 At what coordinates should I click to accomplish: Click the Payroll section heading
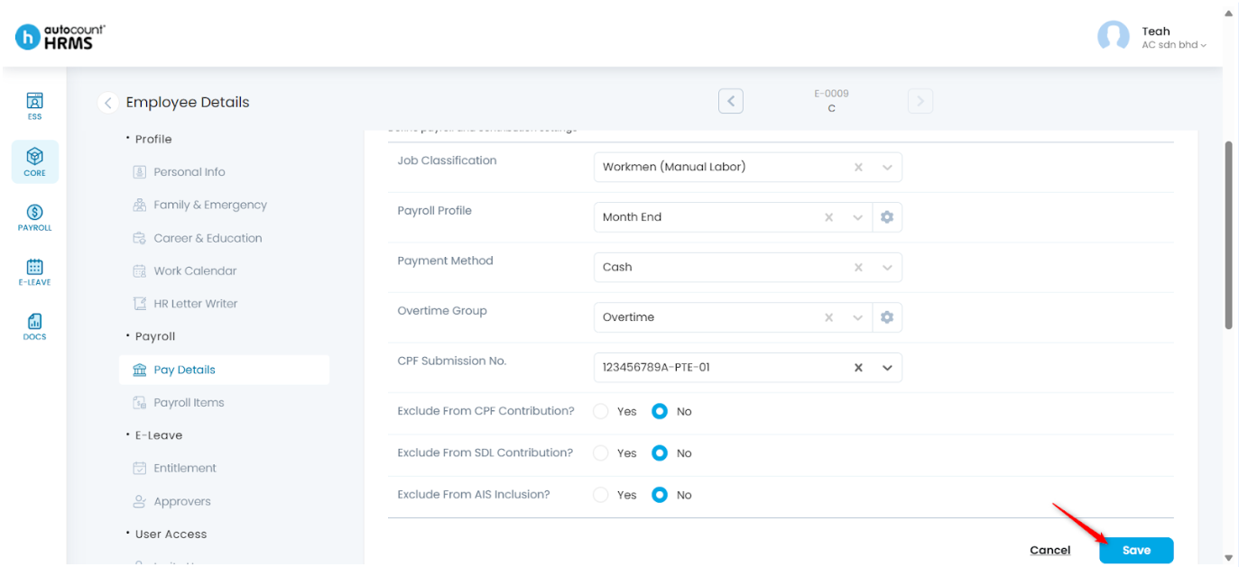[x=155, y=336]
